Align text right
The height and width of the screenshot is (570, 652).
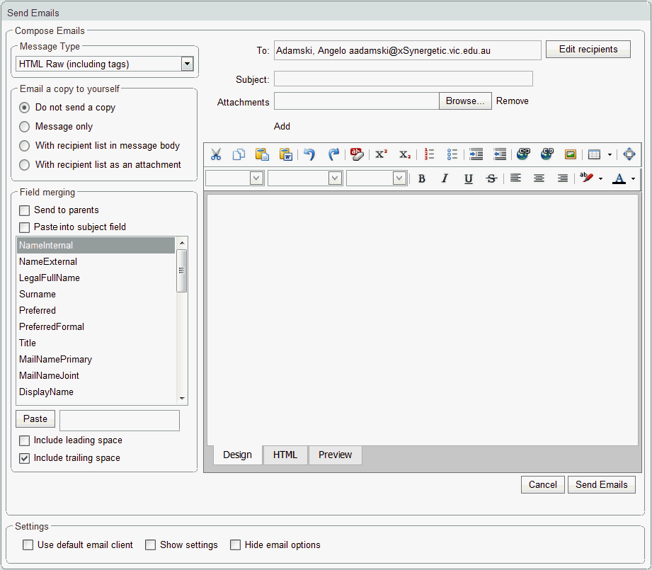(x=563, y=178)
